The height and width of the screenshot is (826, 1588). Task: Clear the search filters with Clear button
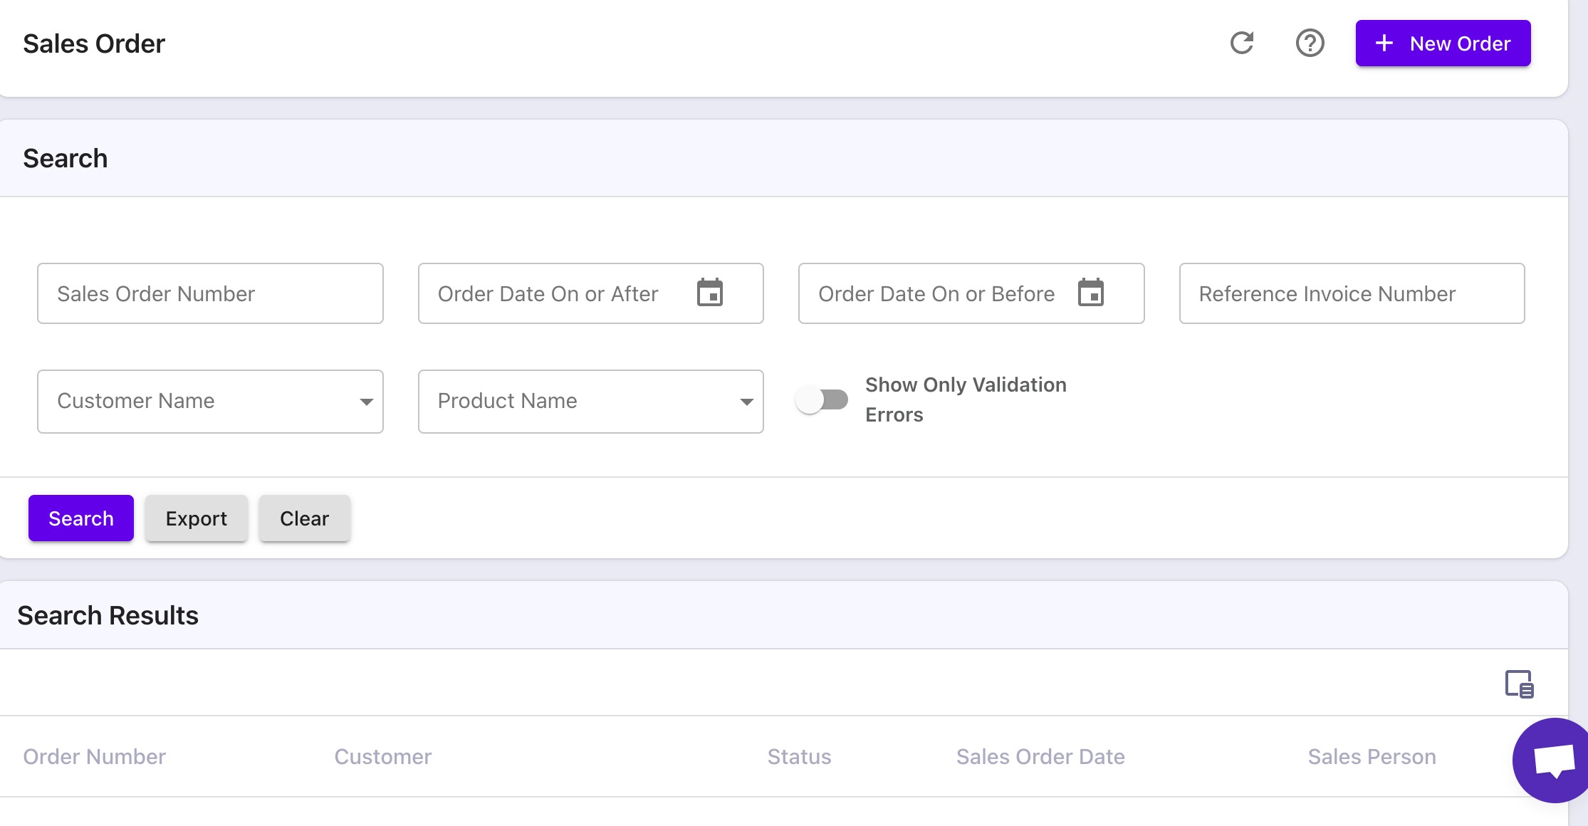304,518
